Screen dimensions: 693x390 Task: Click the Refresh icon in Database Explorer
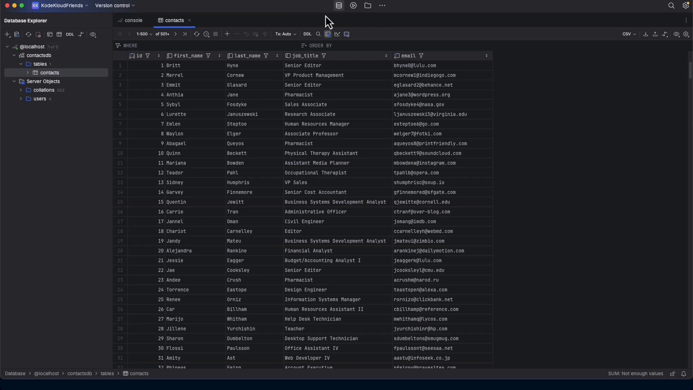(28, 35)
